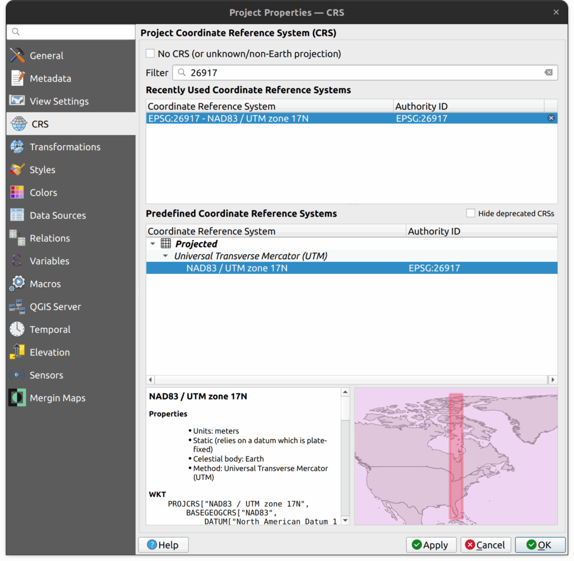Open the Elevation icon in sidebar

tap(17, 352)
